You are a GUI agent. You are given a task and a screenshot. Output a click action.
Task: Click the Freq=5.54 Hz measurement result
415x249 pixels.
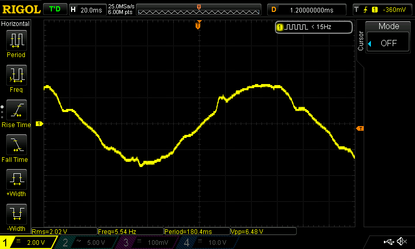131,231
